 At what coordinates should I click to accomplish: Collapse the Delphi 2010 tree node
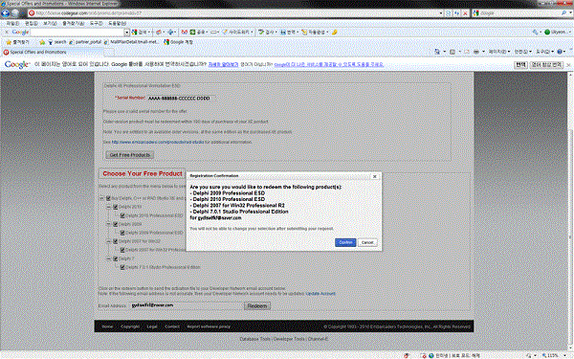109,207
